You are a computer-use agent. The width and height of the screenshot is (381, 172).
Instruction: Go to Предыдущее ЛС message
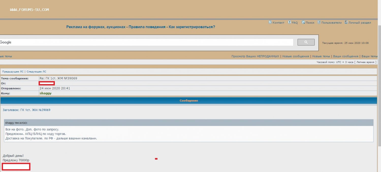point(13,72)
